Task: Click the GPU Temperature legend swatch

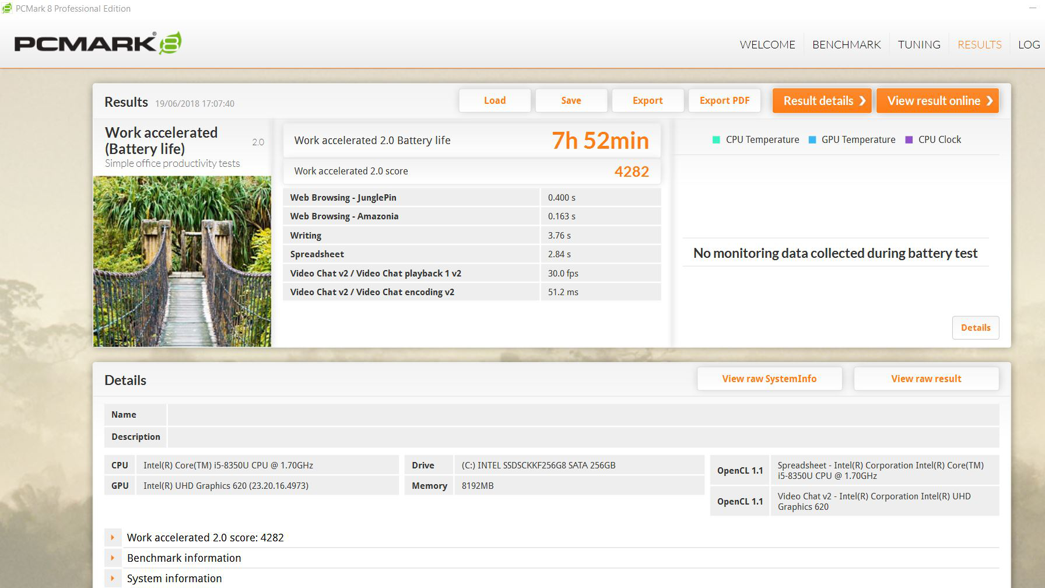Action: pos(812,139)
